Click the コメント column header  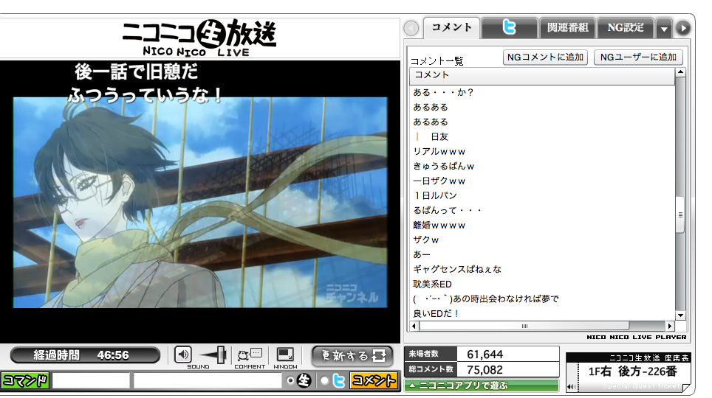pos(542,76)
